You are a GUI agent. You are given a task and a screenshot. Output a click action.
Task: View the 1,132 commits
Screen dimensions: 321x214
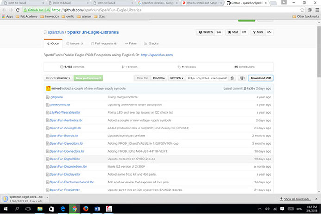[72, 67]
